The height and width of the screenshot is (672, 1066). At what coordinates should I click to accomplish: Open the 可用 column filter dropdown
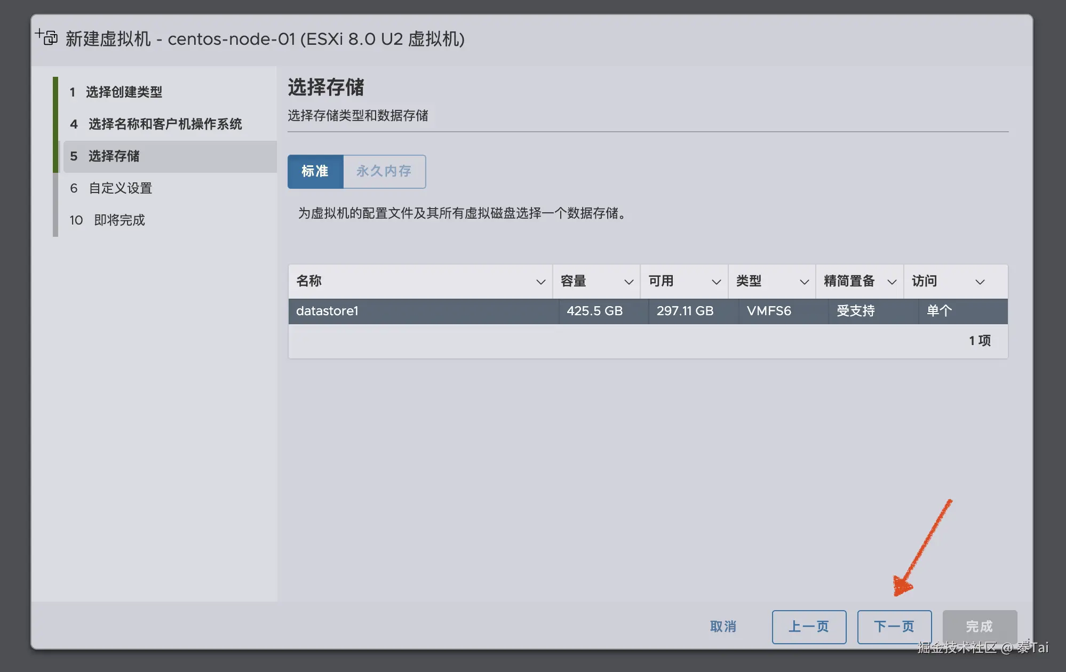717,281
